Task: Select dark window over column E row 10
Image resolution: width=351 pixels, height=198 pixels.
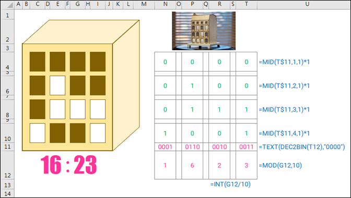Action: click(x=57, y=133)
